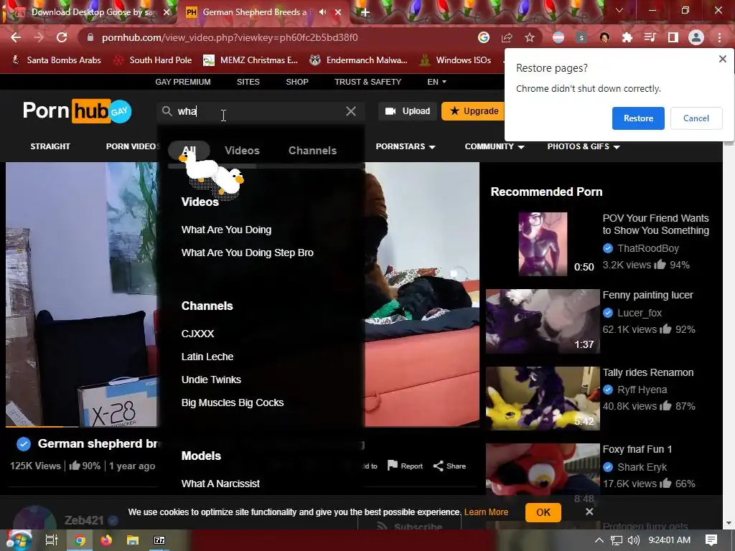Open the notification center icon

pos(711,540)
